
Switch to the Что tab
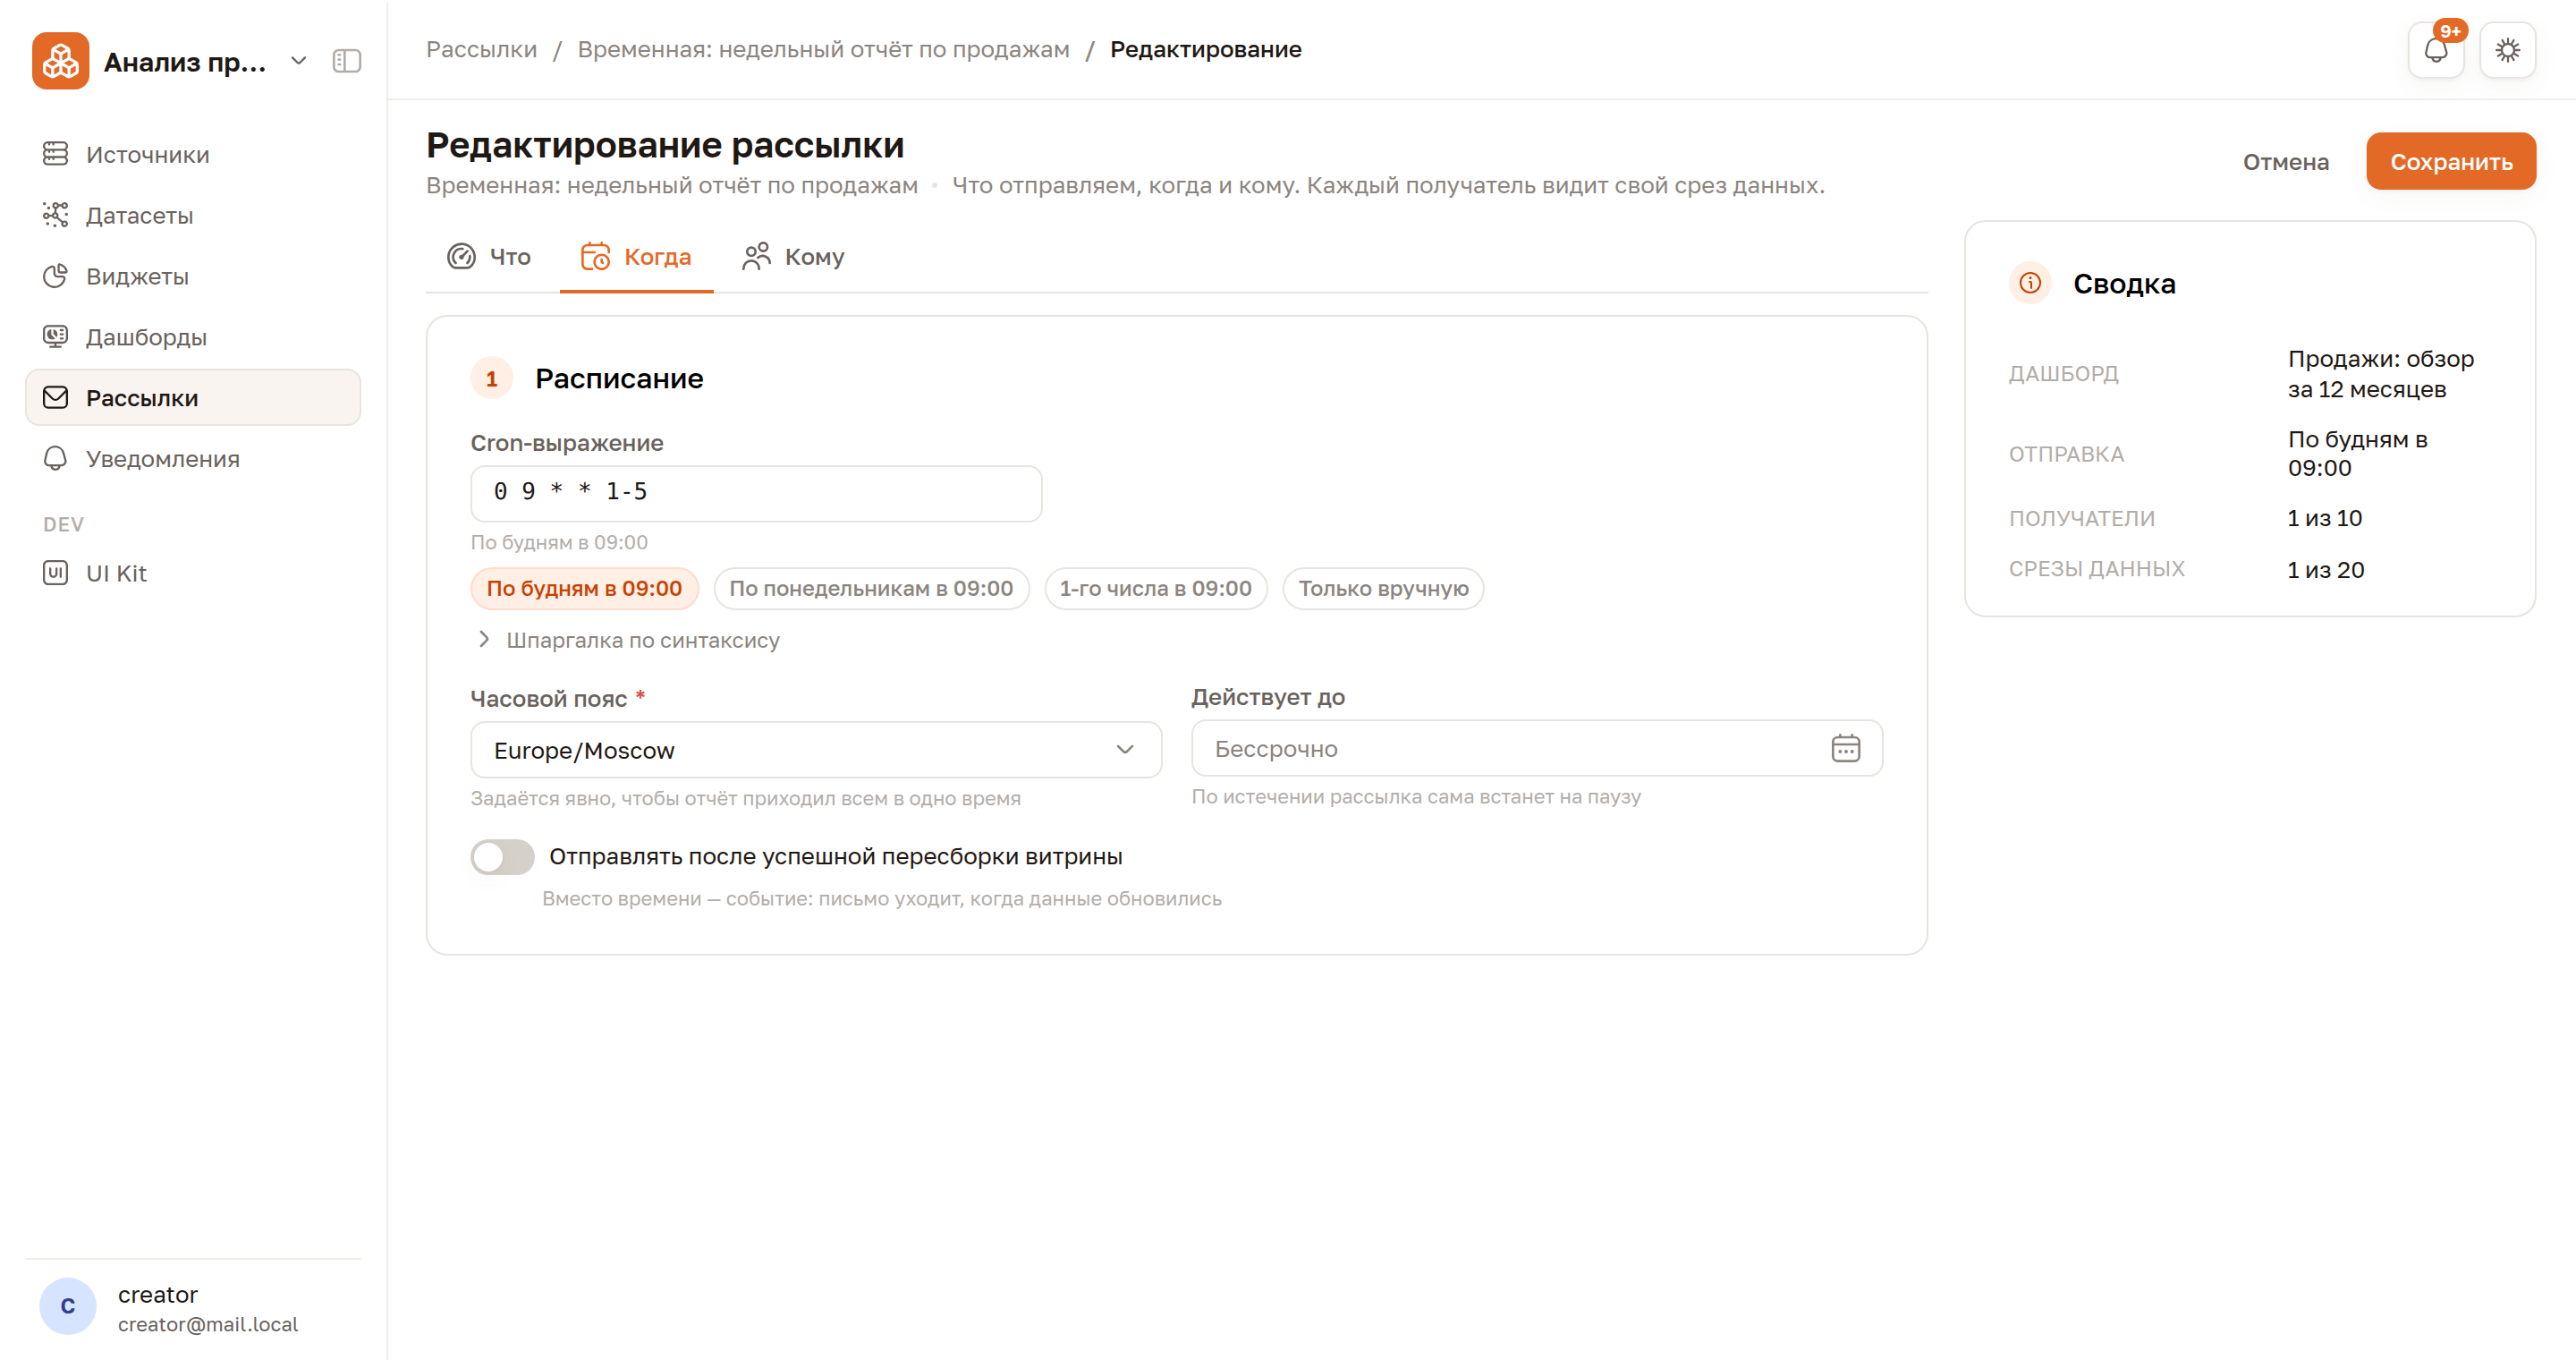click(489, 257)
